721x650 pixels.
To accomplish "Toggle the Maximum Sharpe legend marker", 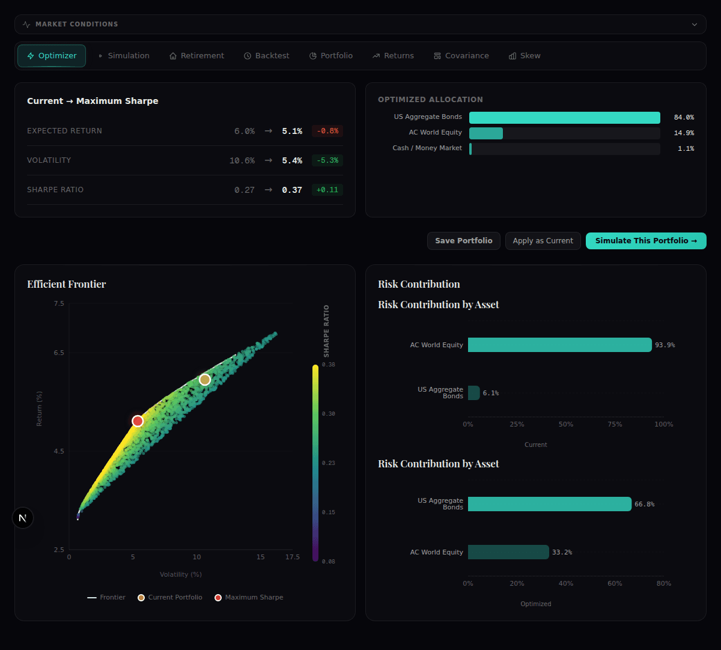I will click(218, 597).
